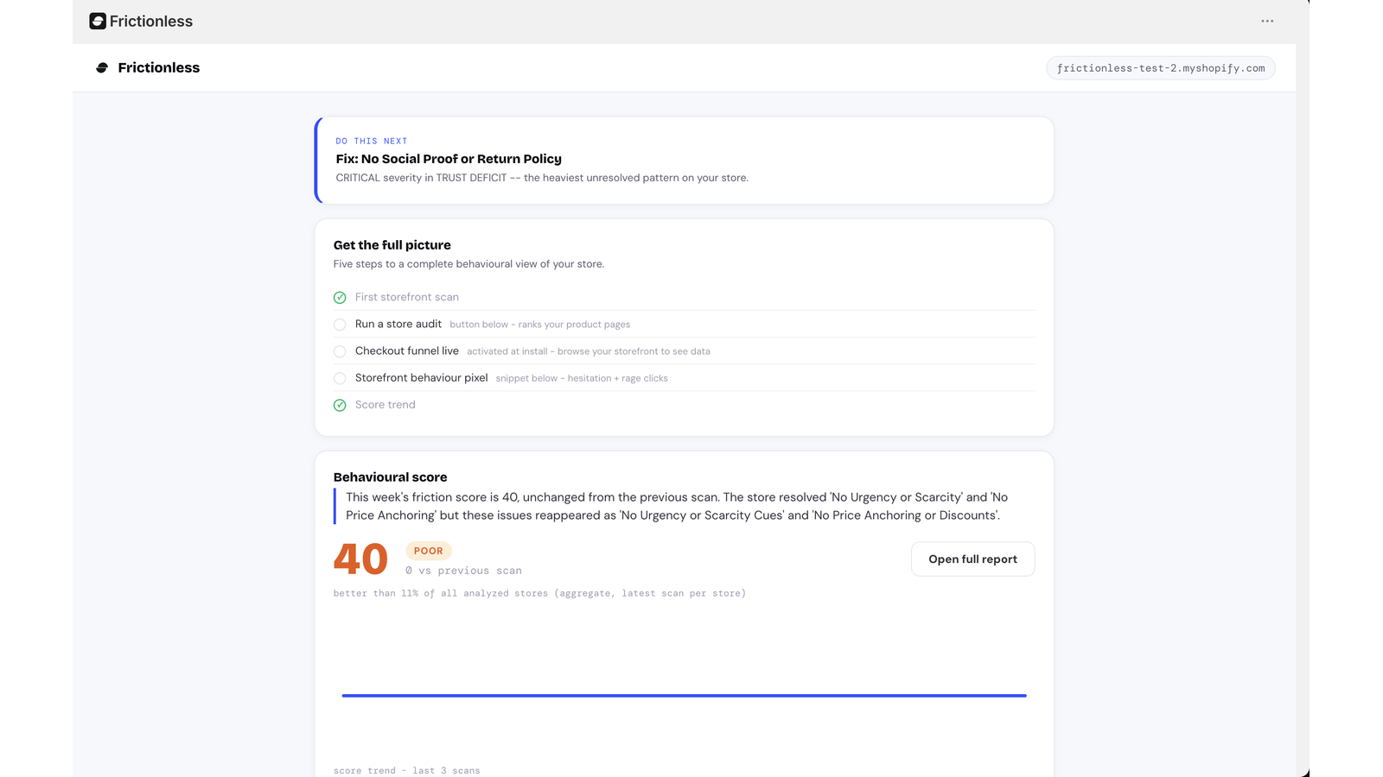
Task: Open full report button
Action: (x=972, y=559)
